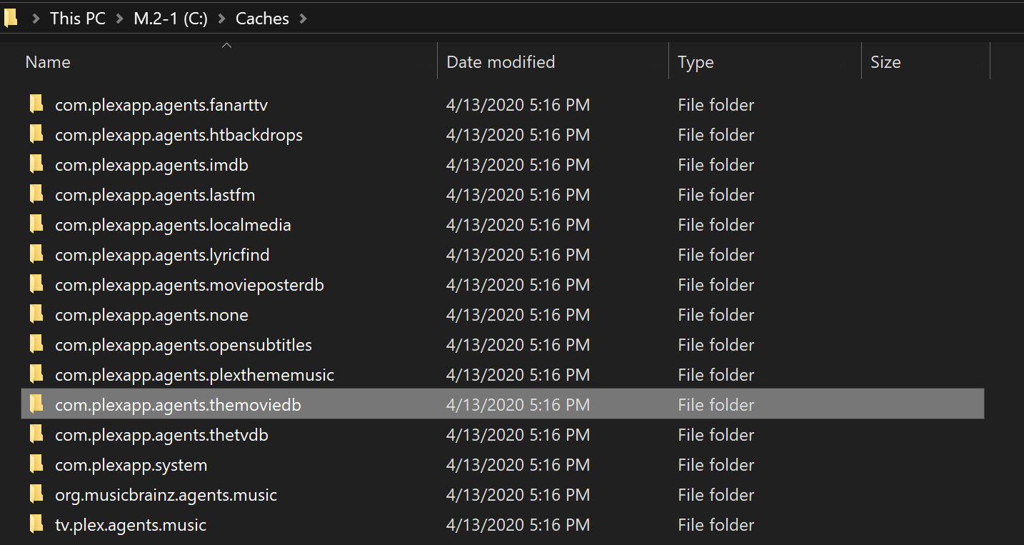Click the address bar folder icon
The height and width of the screenshot is (545, 1024).
pyautogui.click(x=11, y=18)
